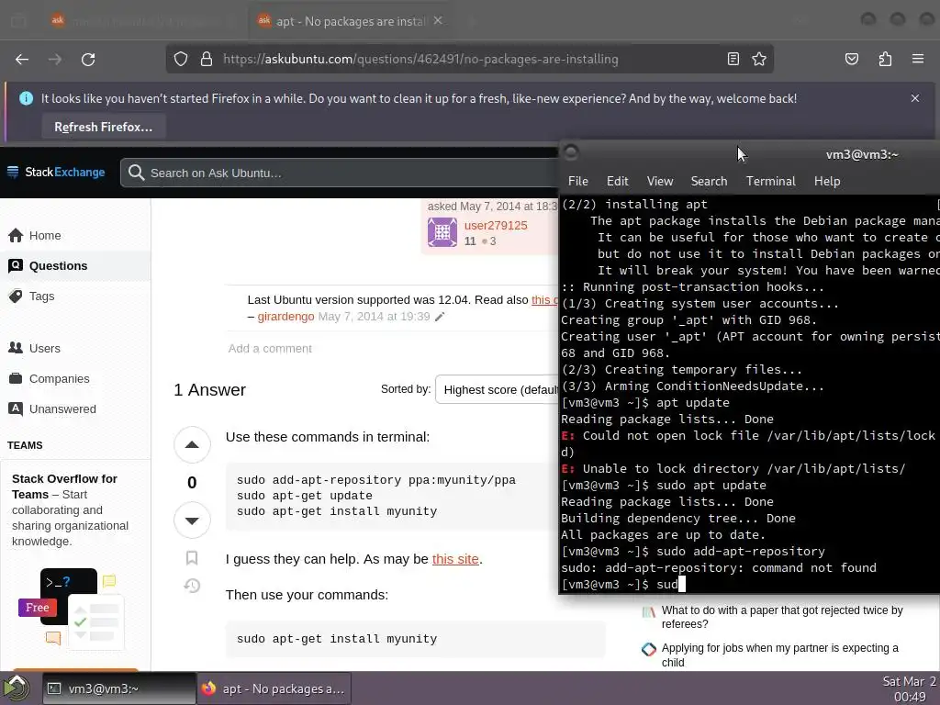Open terminal Search menu
940x705 pixels.
[x=709, y=181]
